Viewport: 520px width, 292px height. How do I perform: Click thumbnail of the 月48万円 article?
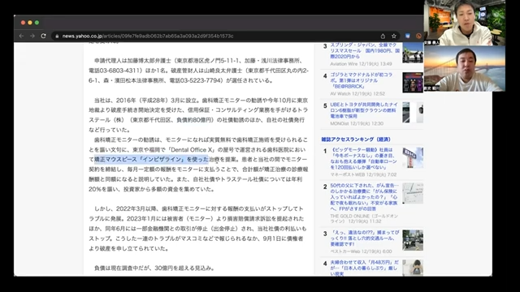[x=413, y=268]
